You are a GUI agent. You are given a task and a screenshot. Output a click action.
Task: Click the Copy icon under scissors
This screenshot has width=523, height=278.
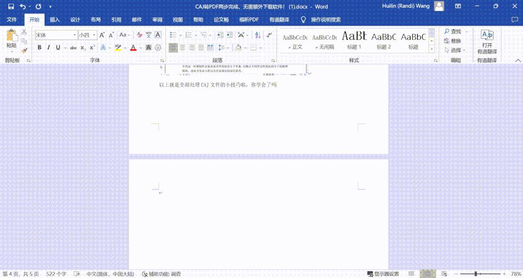[x=24, y=41]
